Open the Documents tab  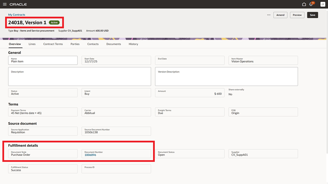click(x=113, y=44)
